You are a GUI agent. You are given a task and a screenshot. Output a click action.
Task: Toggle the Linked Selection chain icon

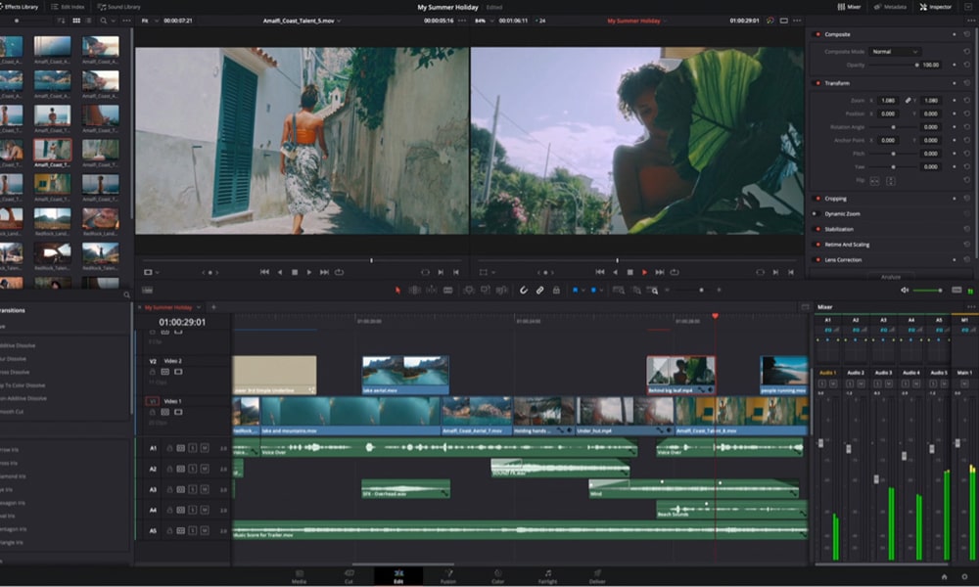click(540, 290)
